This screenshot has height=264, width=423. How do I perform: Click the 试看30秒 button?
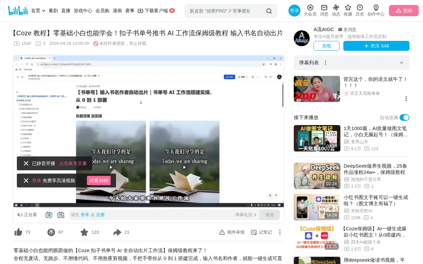99,181
